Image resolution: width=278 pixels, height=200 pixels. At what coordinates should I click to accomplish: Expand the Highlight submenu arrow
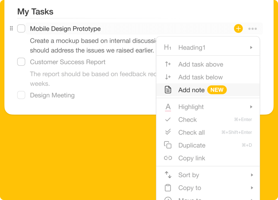tap(251, 107)
